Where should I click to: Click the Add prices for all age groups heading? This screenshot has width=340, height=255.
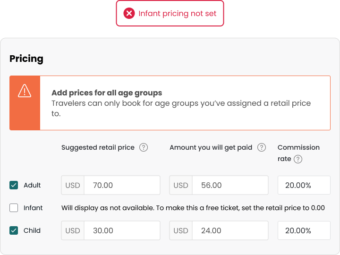(107, 93)
